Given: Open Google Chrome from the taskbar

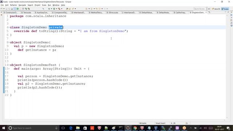Looking at the screenshot, I should tap(135, 128).
